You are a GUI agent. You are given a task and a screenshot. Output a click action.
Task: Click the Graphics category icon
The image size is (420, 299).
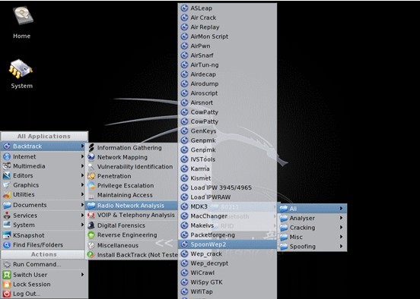pyautogui.click(x=7, y=185)
